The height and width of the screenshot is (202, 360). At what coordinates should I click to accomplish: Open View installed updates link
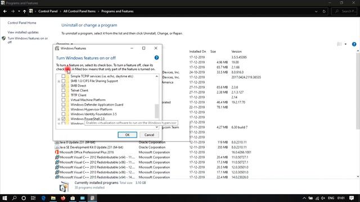pos(23,33)
